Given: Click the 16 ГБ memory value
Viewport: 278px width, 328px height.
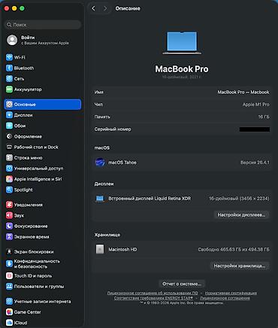Looking at the screenshot, I should click(x=264, y=117).
